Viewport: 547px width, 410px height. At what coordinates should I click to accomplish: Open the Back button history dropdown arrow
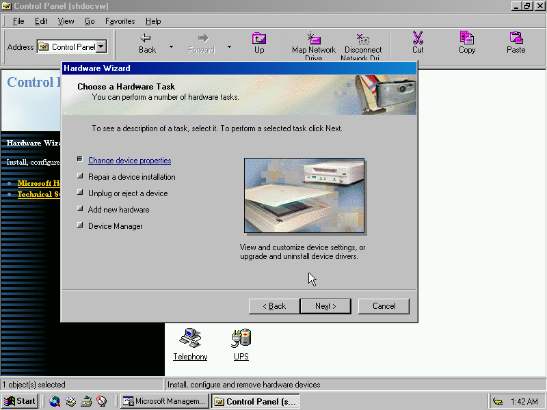[x=171, y=47]
